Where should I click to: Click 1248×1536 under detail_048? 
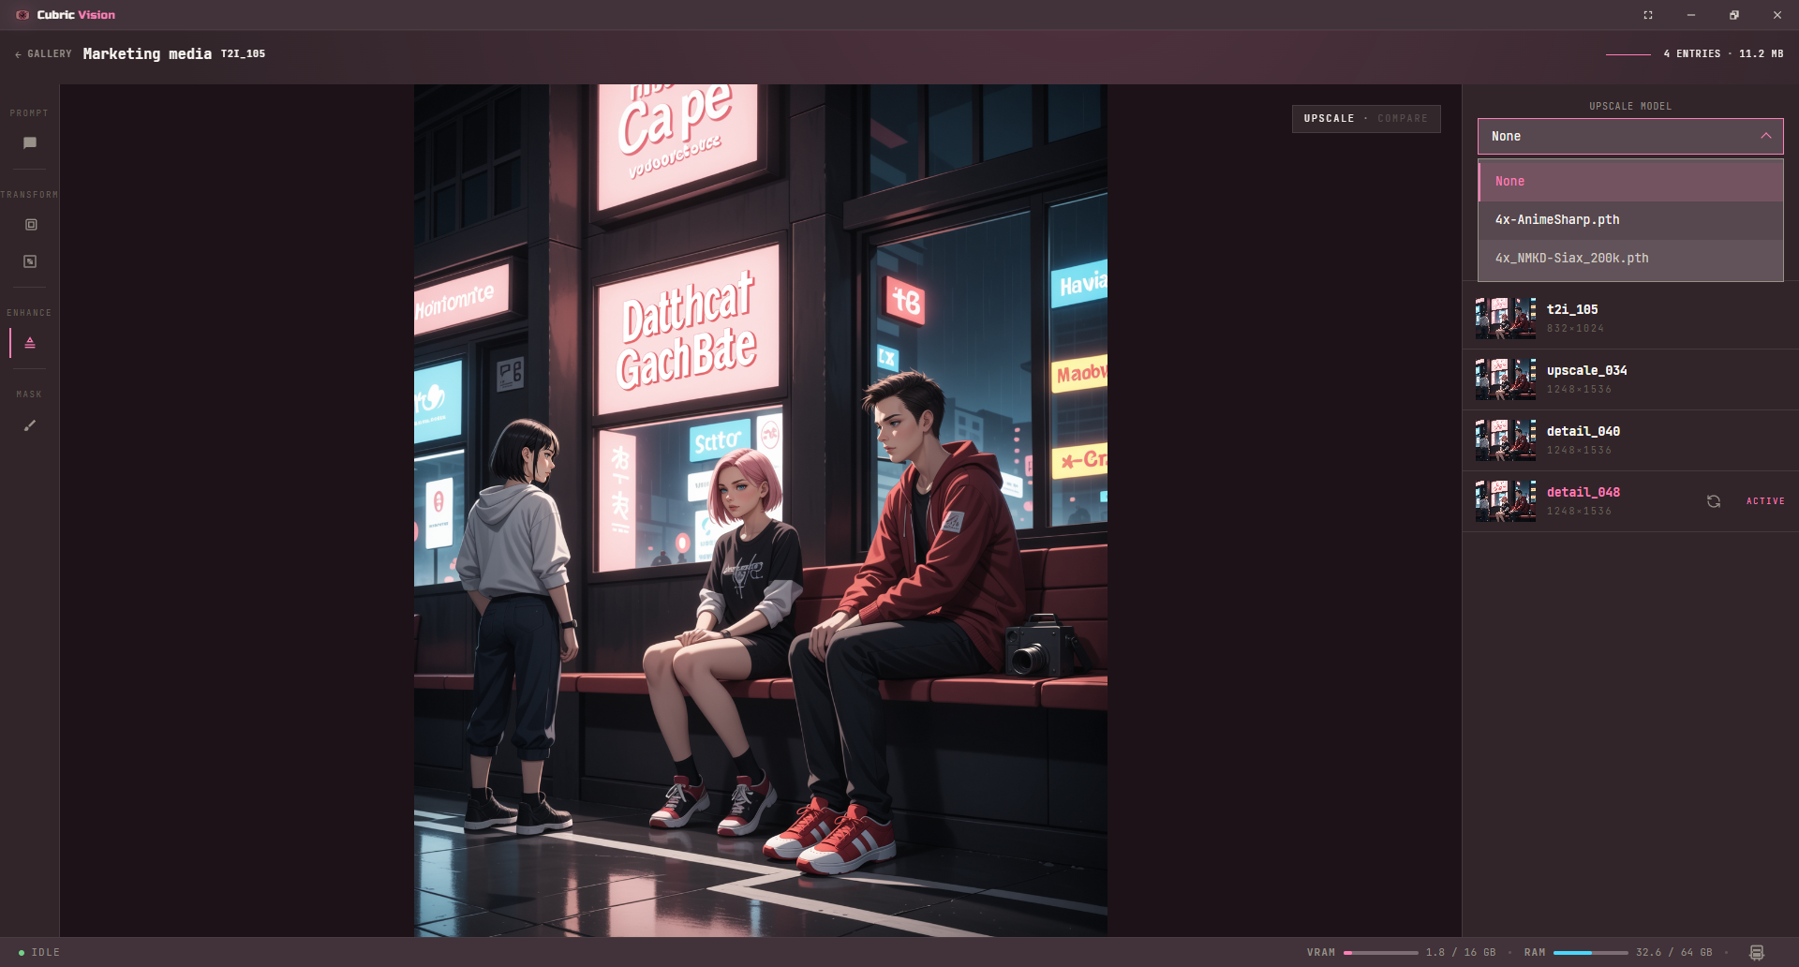tap(1579, 512)
